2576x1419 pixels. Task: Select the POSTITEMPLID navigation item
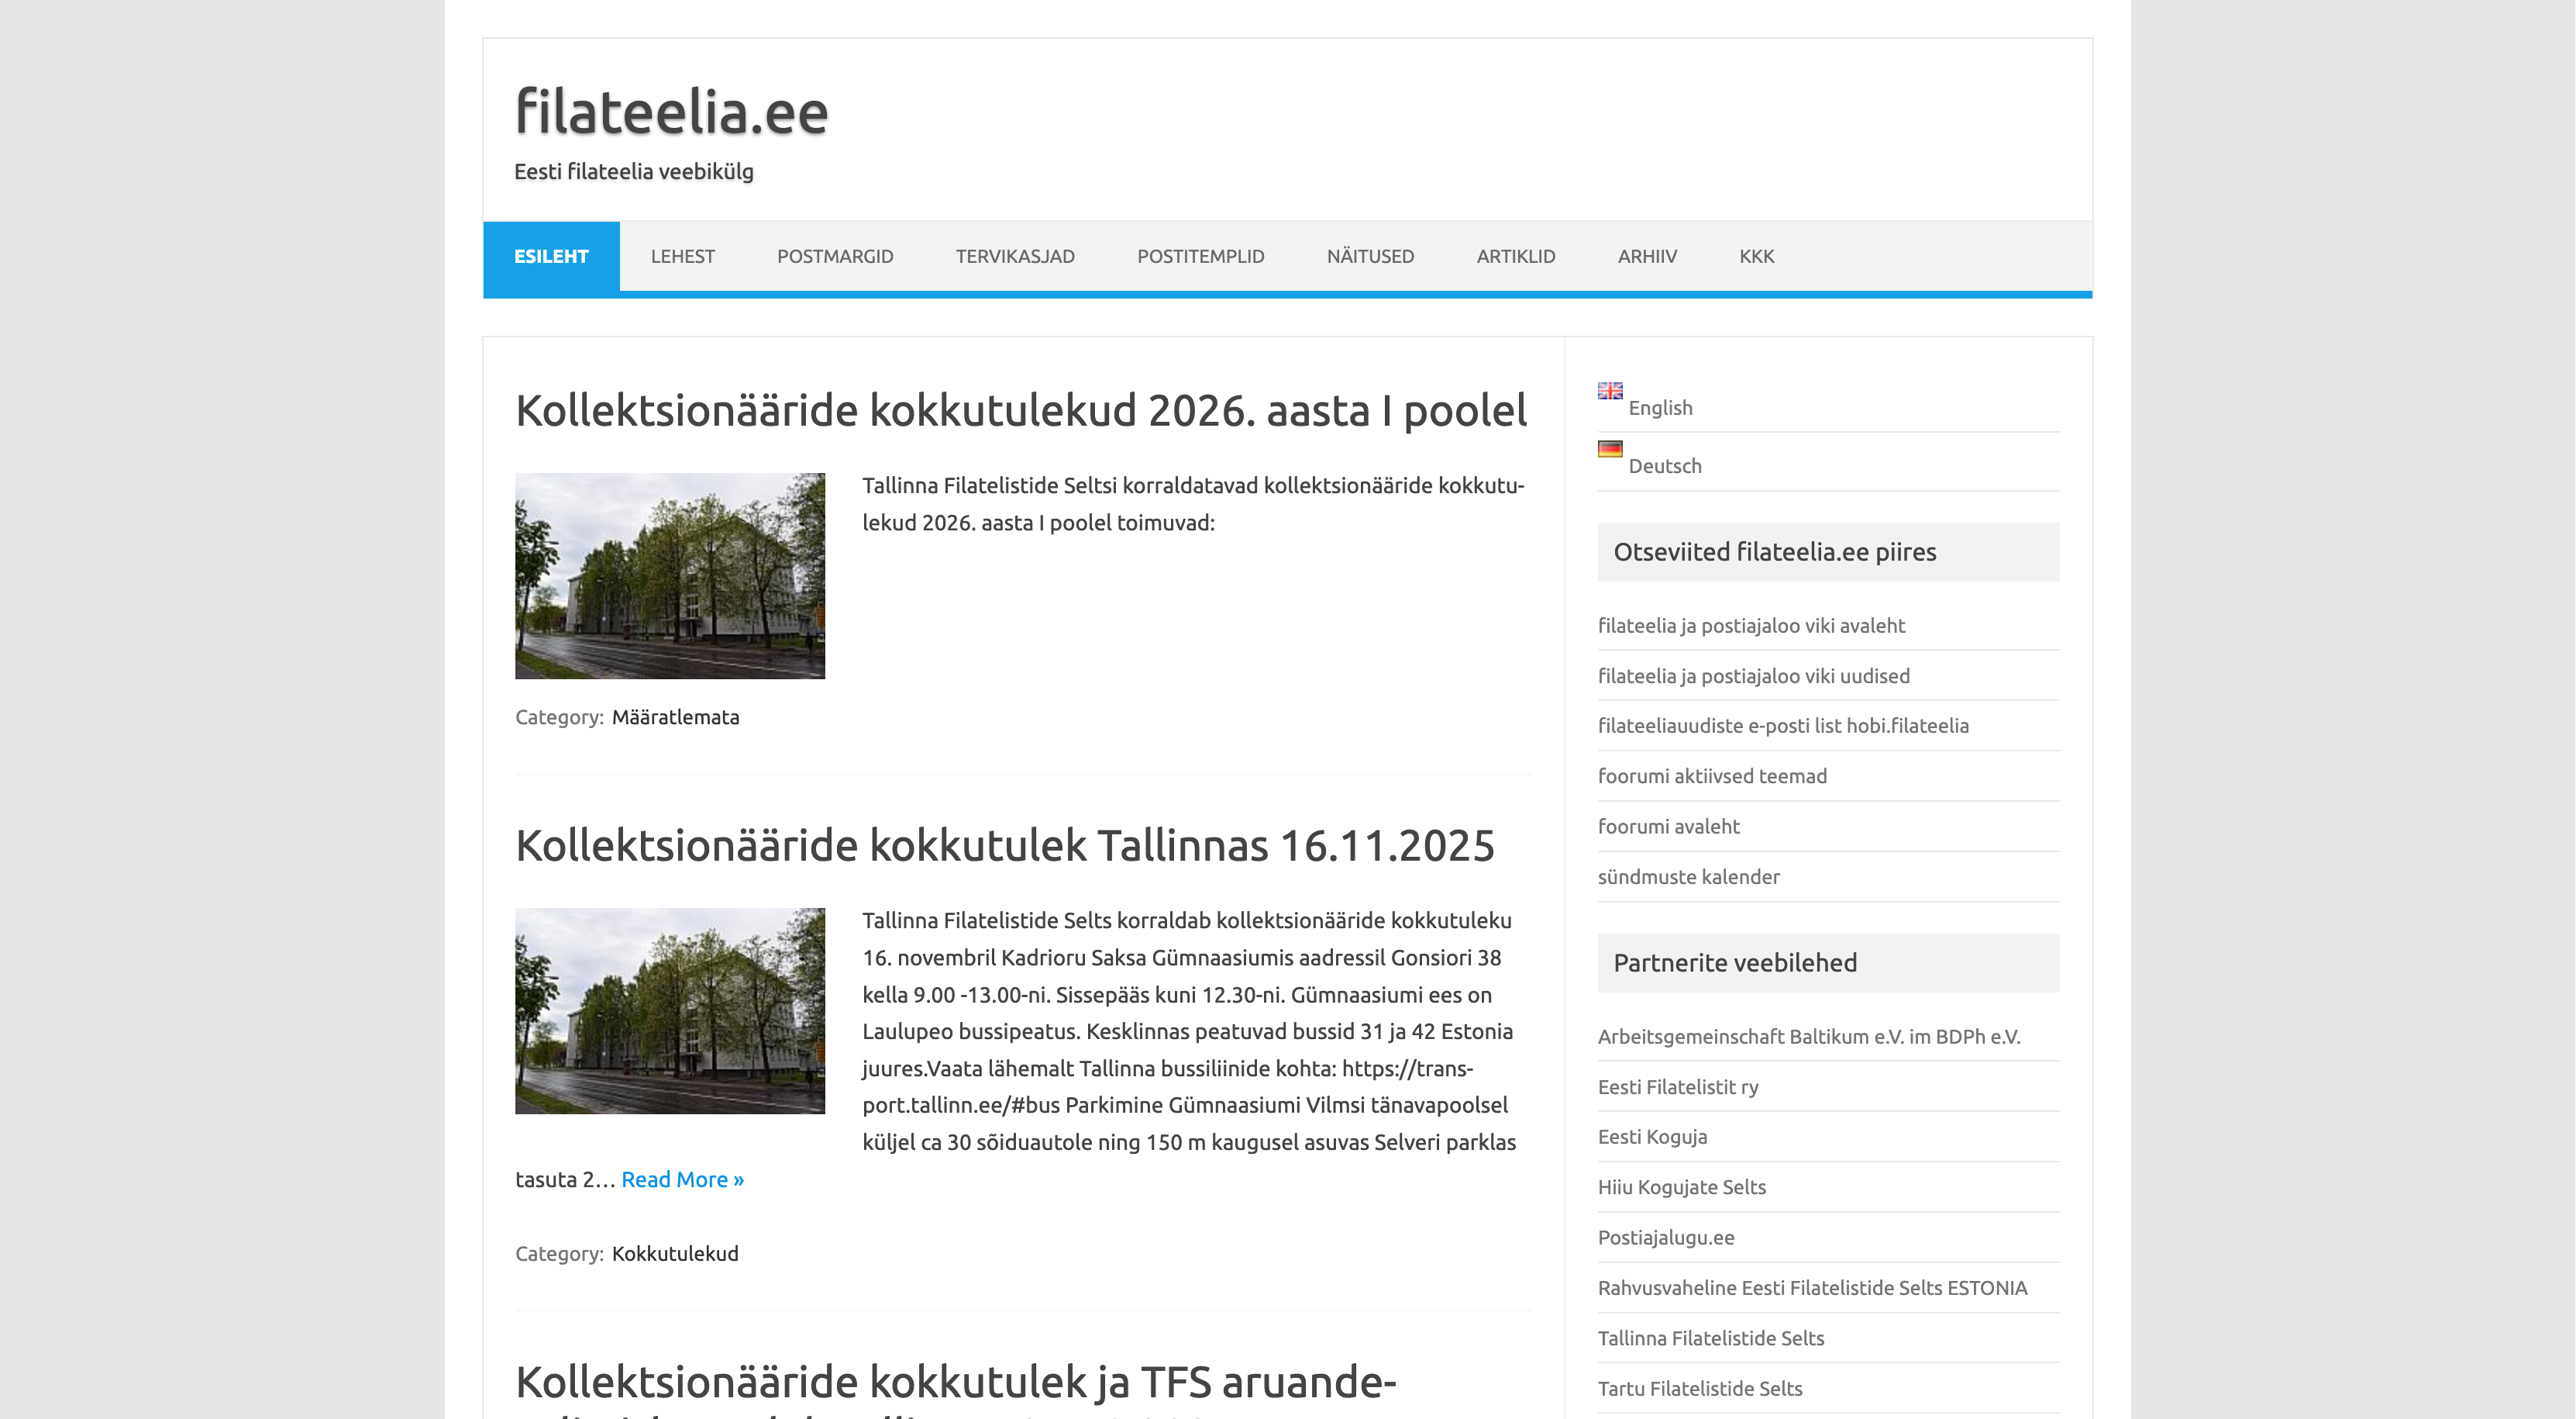(x=1200, y=256)
